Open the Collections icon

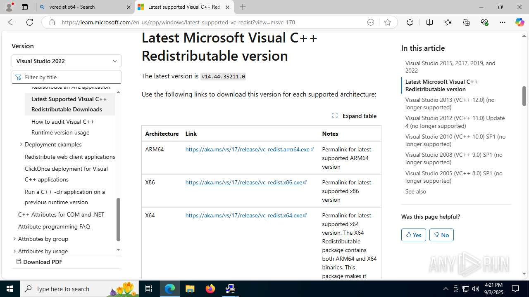466,22
